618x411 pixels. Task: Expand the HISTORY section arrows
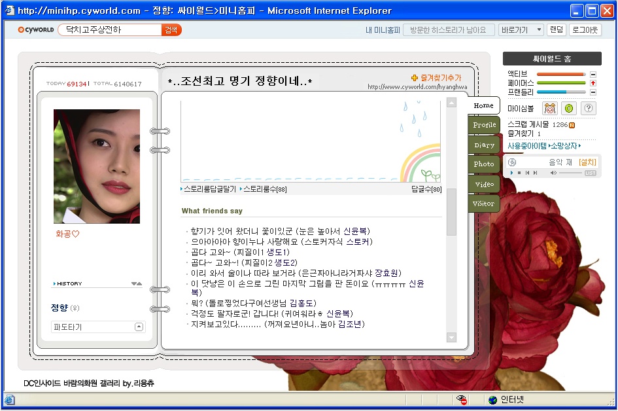click(137, 283)
